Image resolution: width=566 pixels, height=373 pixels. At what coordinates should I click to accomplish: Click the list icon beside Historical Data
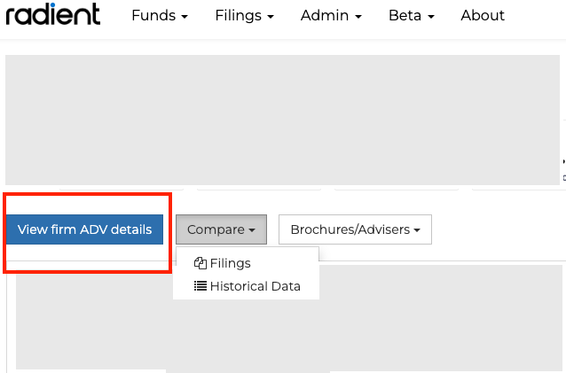[200, 286]
